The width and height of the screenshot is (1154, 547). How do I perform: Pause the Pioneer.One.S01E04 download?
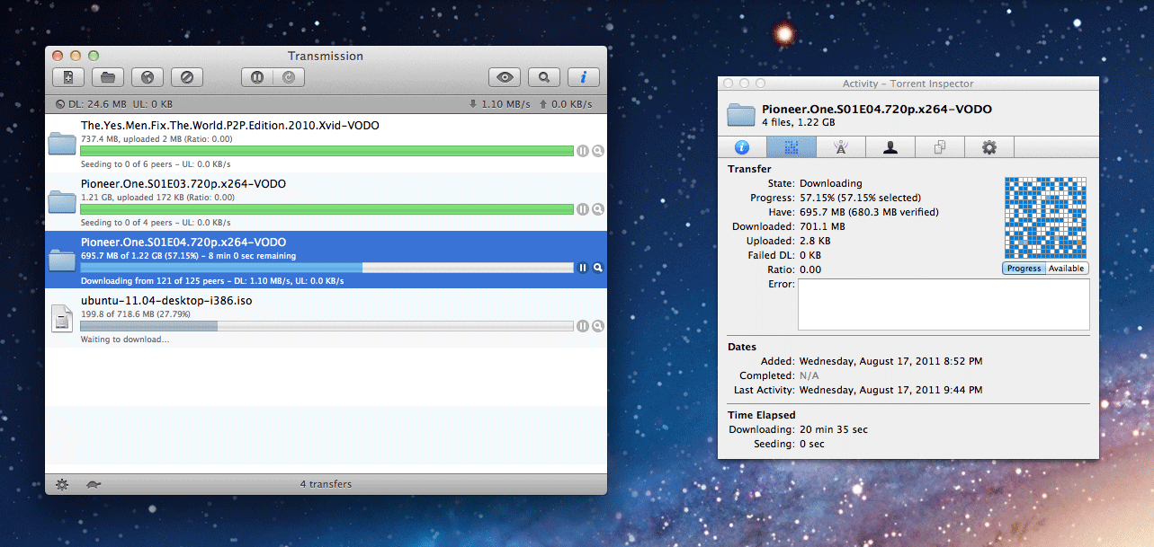tap(583, 268)
